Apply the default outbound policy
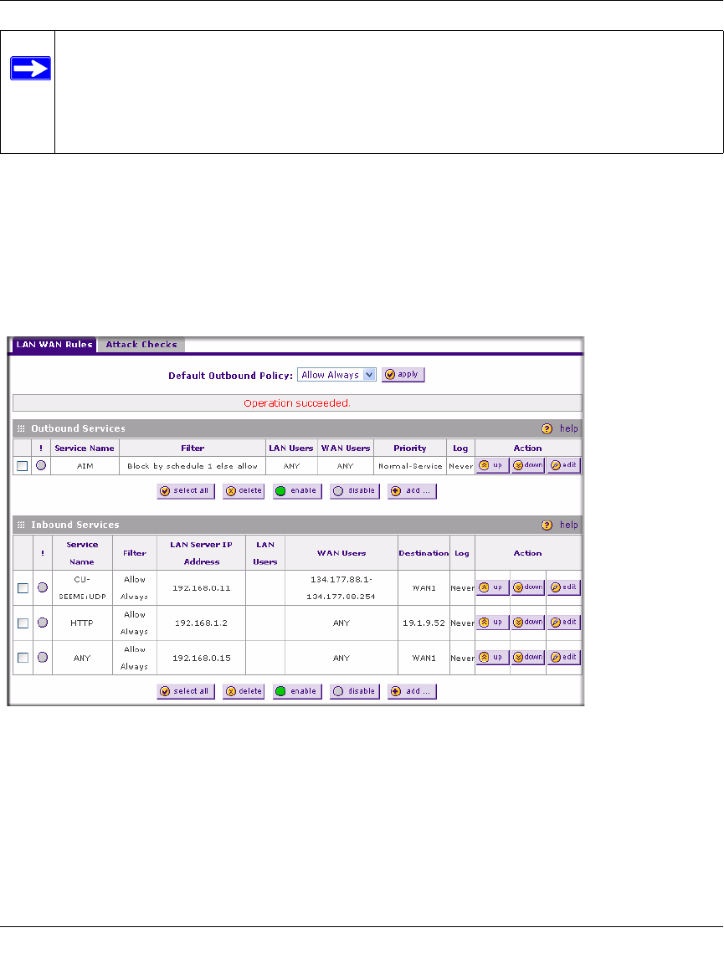The width and height of the screenshot is (724, 979). 403,375
